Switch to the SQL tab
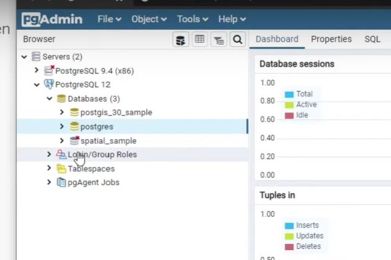The image size is (391, 260). [x=372, y=39]
